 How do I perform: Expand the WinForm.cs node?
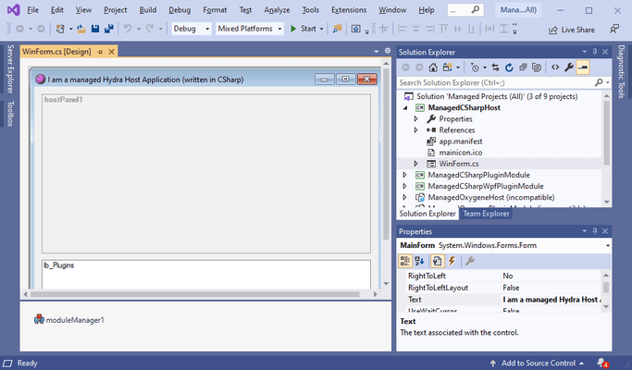[416, 164]
